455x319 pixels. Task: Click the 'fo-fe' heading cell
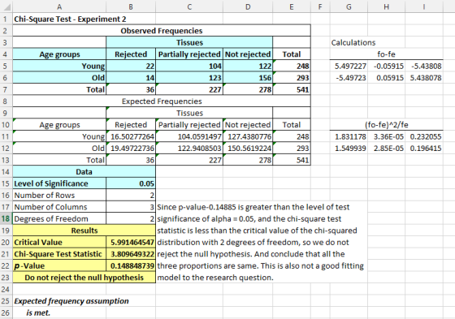pyautogui.click(x=386, y=54)
